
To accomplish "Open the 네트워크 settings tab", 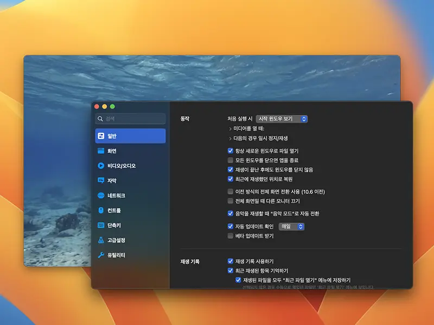I will (x=130, y=196).
